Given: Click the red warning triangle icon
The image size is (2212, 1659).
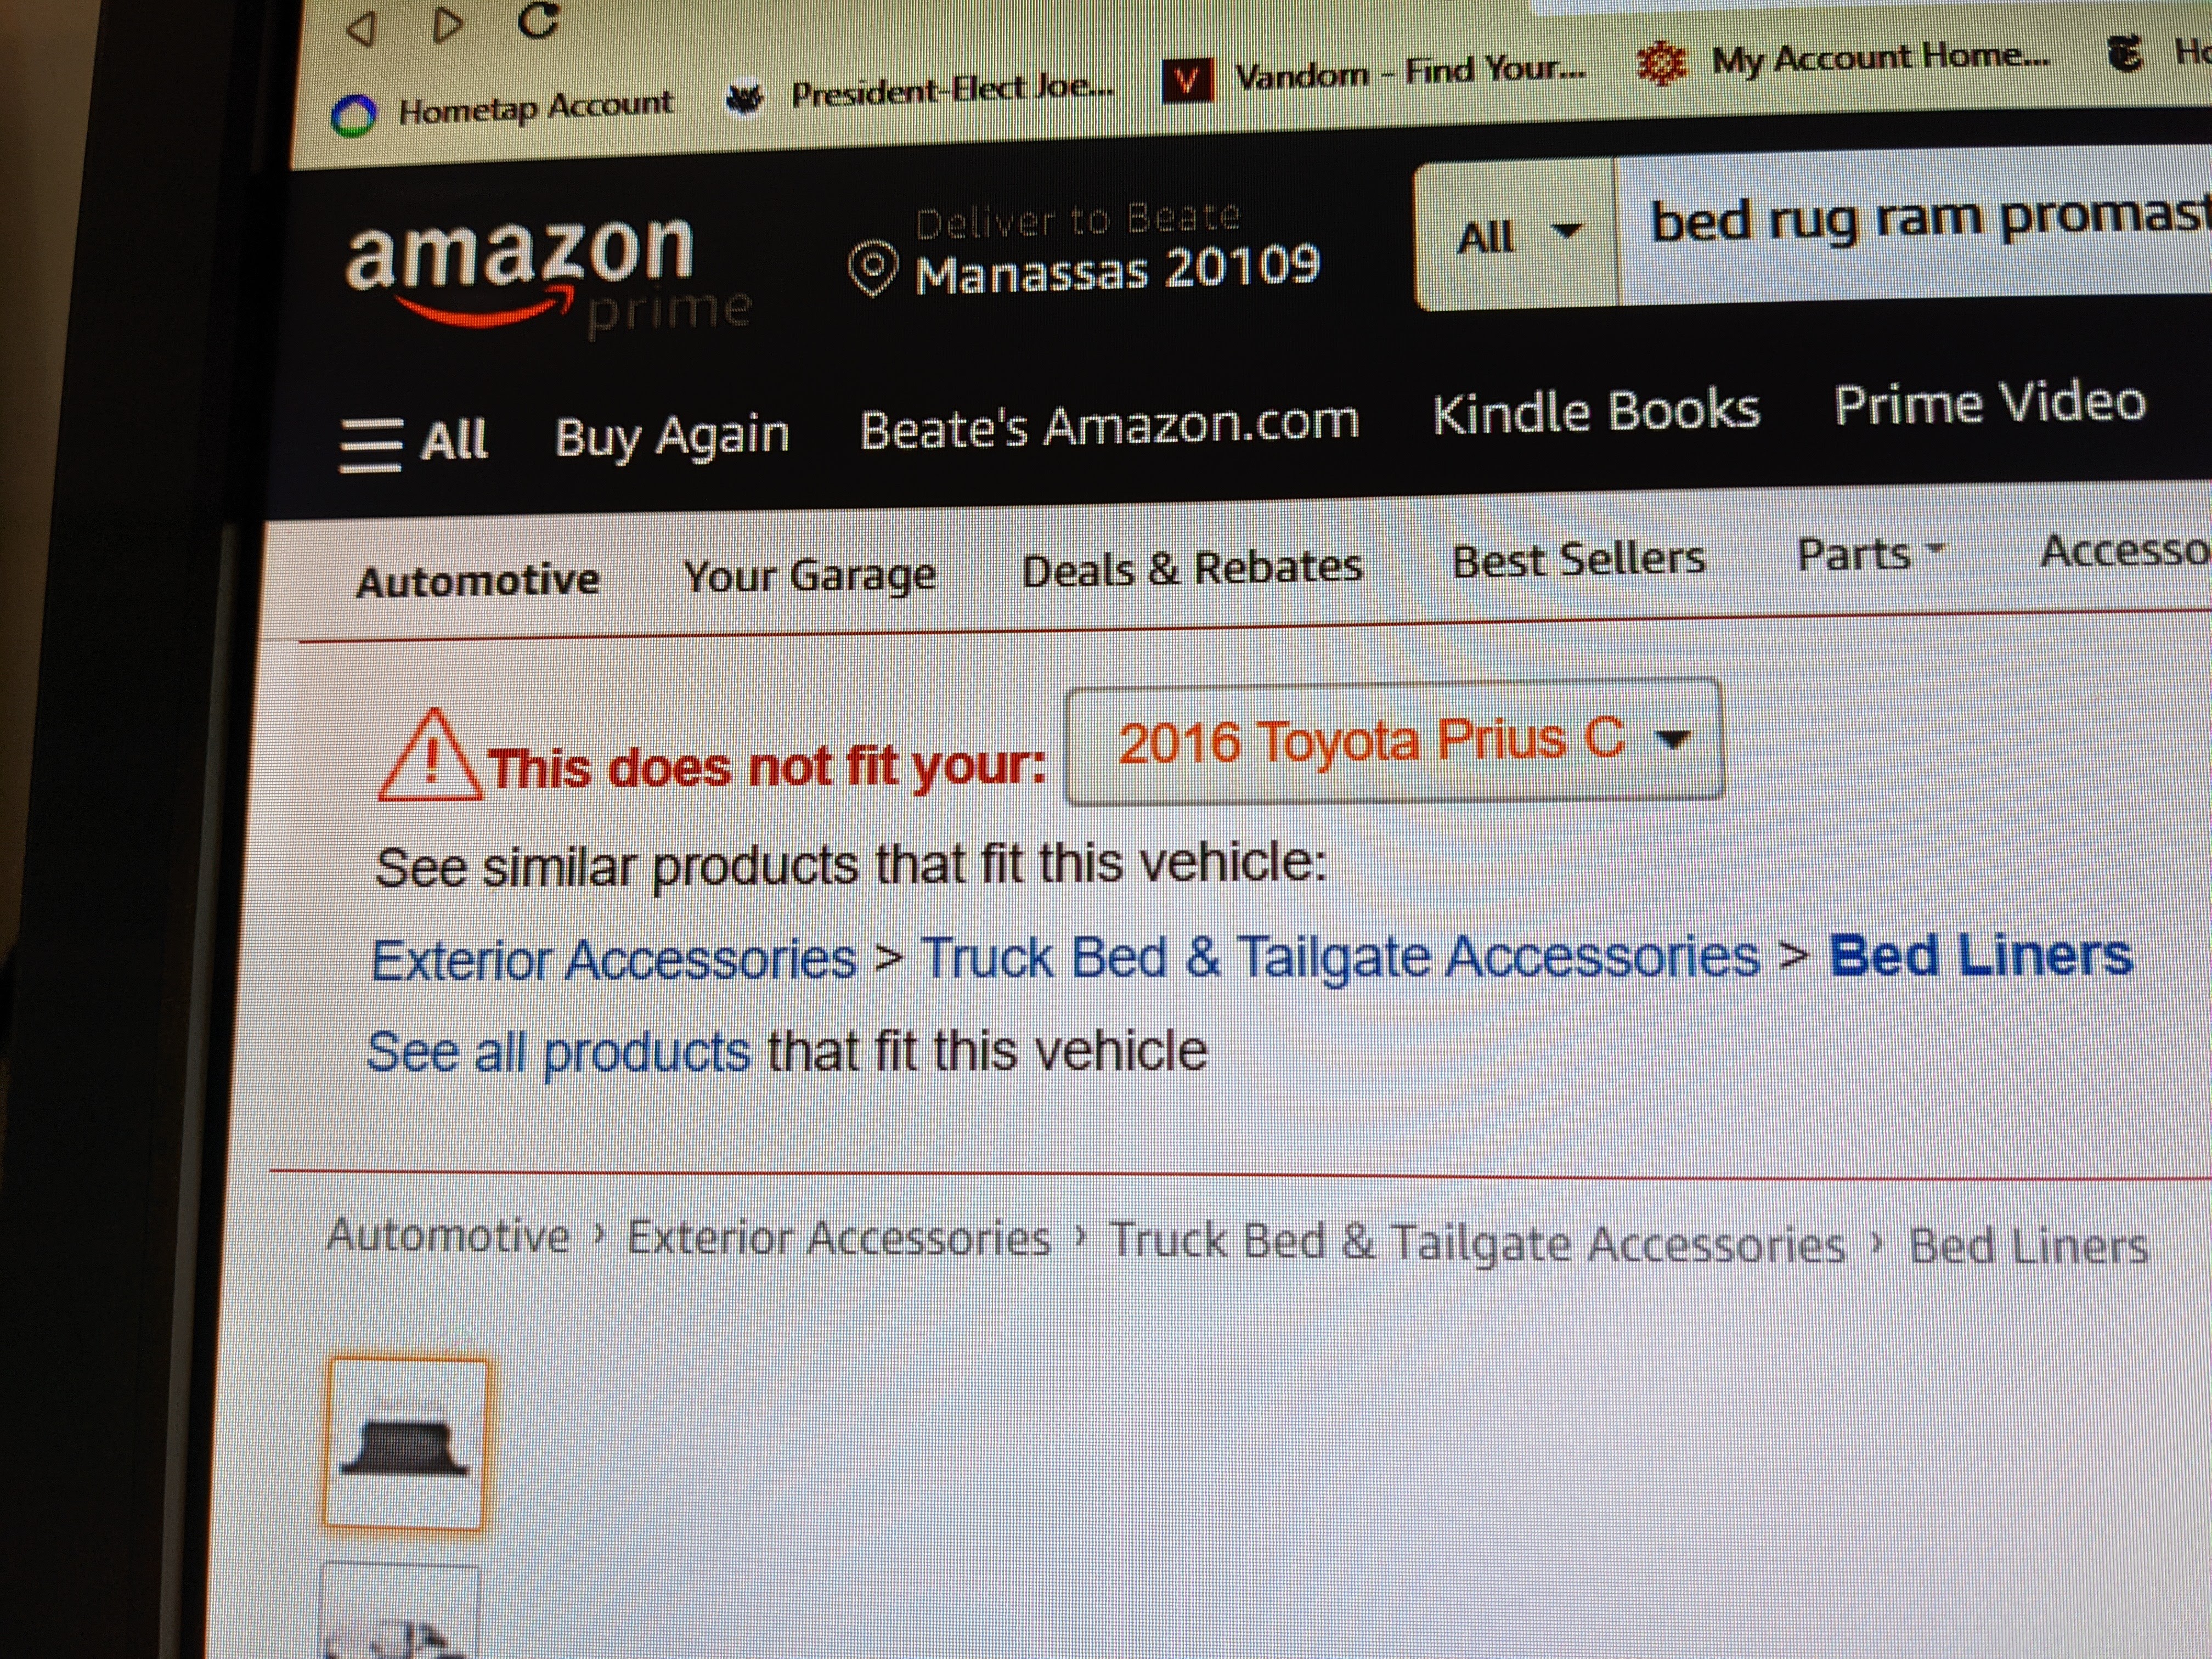Looking at the screenshot, I should 430,757.
